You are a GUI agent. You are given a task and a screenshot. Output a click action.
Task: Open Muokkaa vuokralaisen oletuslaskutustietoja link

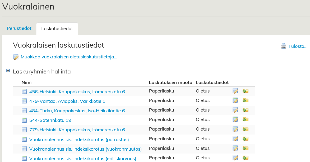69,57
